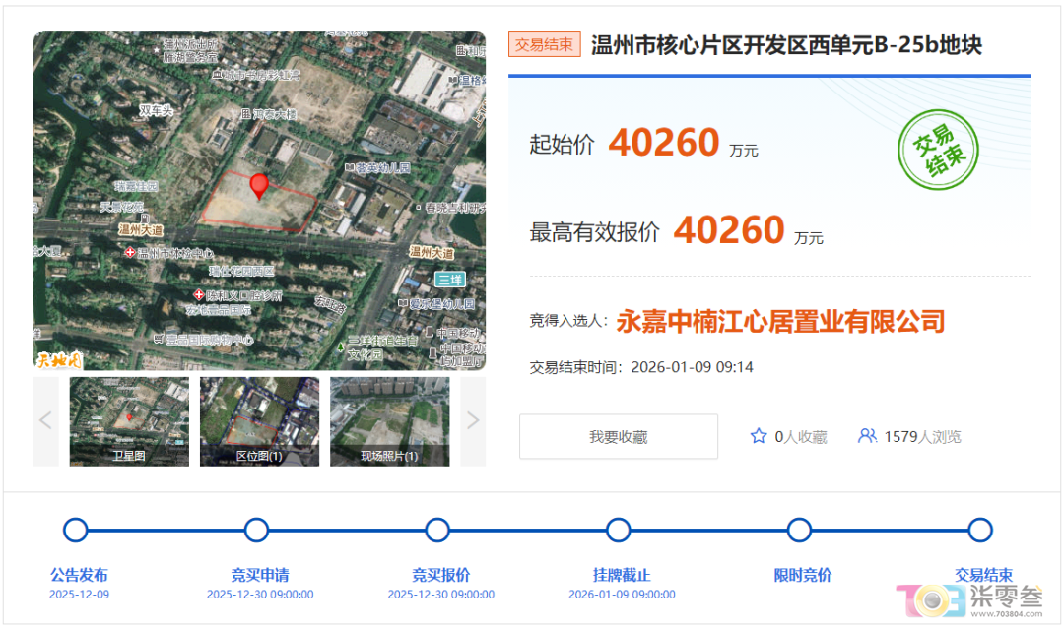Click the star favorites icon
This screenshot has width=1064, height=629.
click(759, 436)
